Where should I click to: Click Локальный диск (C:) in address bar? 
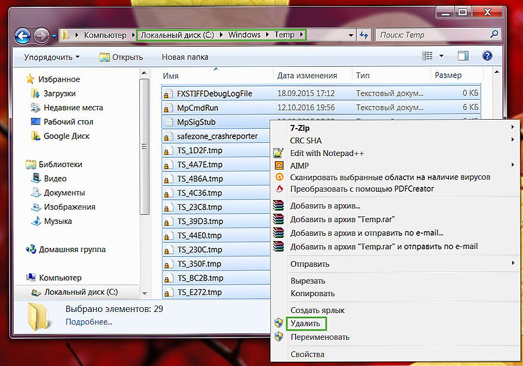tap(177, 35)
